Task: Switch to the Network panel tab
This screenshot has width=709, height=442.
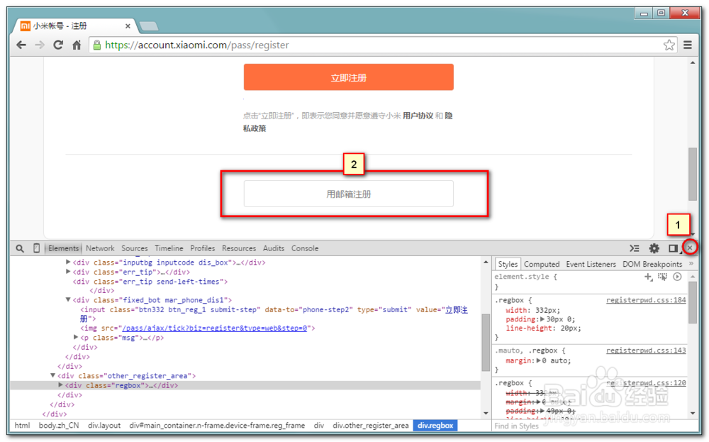Action: pyautogui.click(x=100, y=248)
